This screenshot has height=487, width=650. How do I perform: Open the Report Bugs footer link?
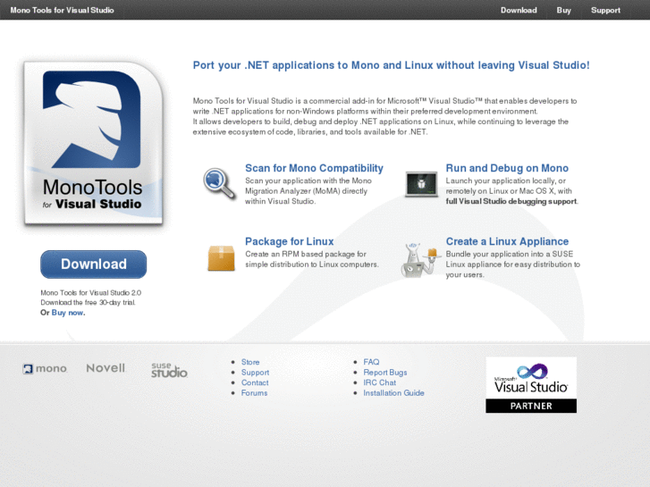click(385, 373)
